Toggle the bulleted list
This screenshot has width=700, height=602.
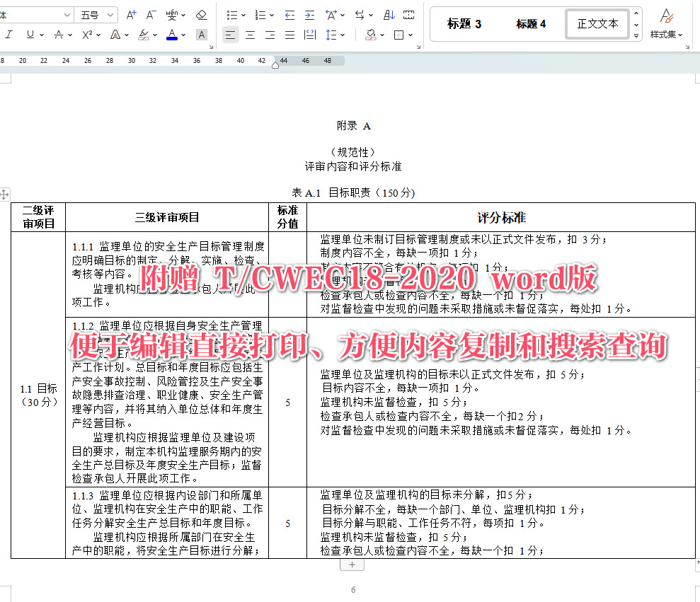tap(231, 14)
